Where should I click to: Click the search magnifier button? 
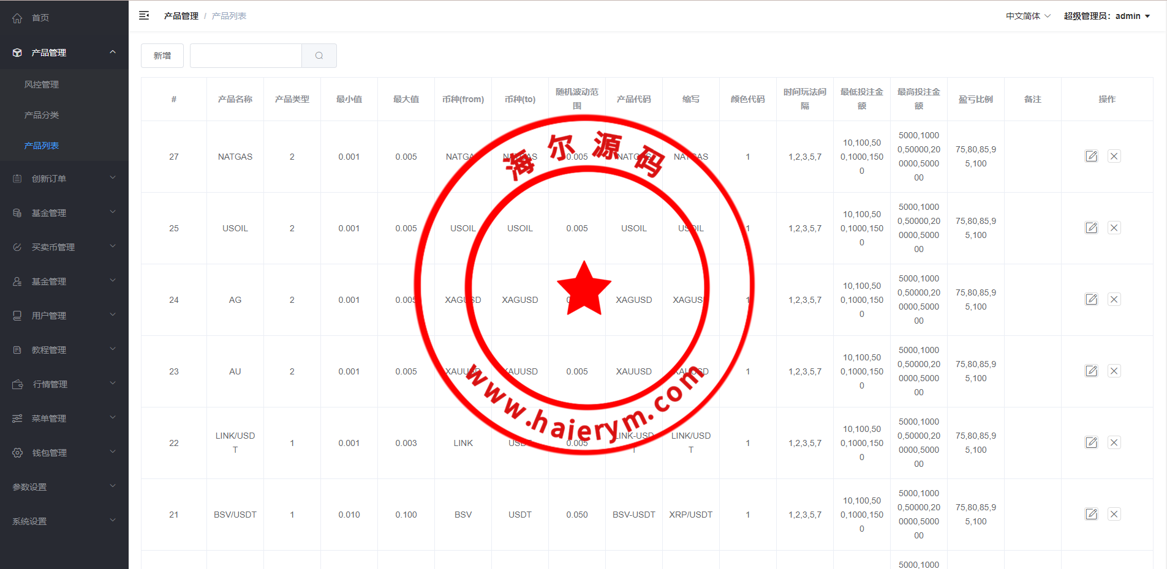[319, 56]
